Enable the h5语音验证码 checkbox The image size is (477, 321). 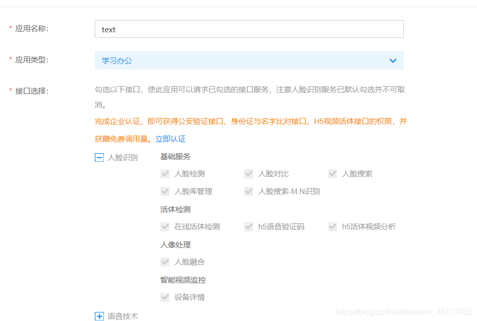249,226
